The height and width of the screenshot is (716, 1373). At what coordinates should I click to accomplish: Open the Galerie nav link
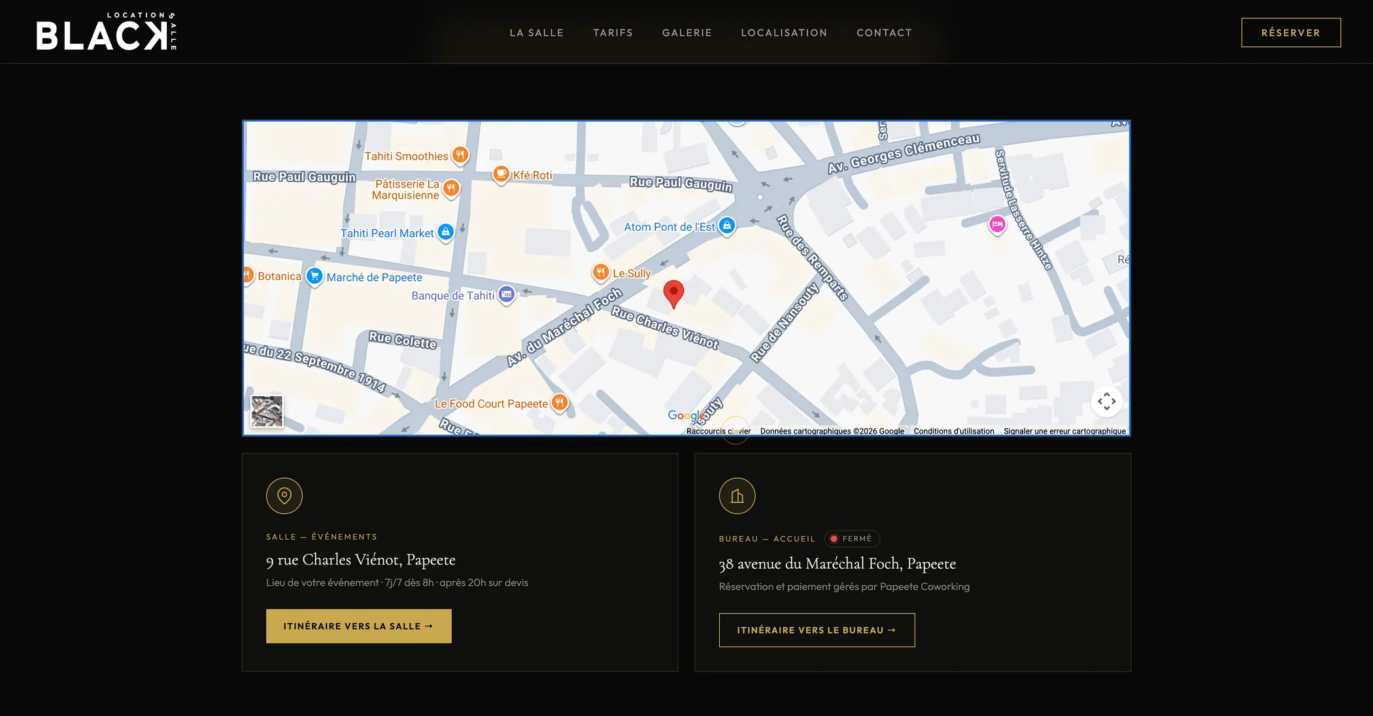pos(686,33)
